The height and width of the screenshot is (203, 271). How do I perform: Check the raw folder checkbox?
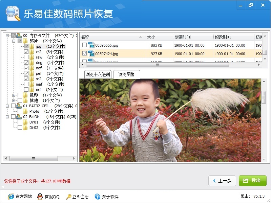(x=26, y=57)
